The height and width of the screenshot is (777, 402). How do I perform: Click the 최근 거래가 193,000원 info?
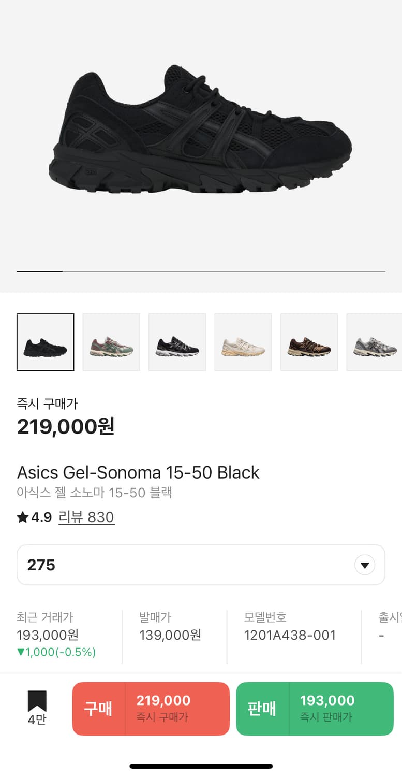tap(56, 635)
